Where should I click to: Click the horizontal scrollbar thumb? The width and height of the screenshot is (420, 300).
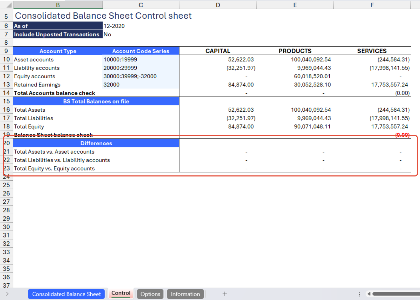point(396,294)
